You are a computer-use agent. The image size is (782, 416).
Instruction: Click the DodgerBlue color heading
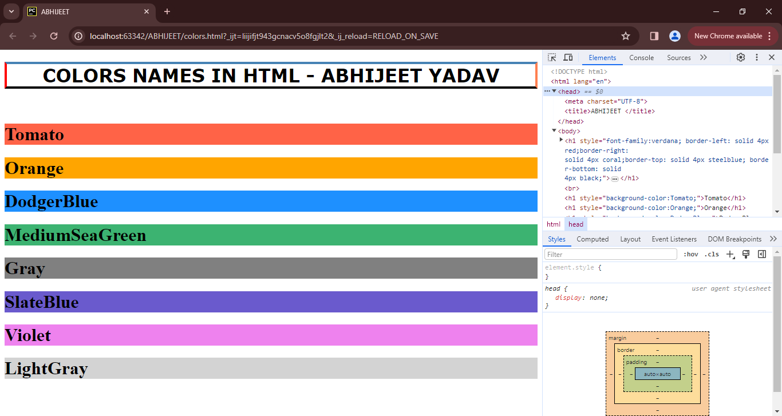click(271, 201)
